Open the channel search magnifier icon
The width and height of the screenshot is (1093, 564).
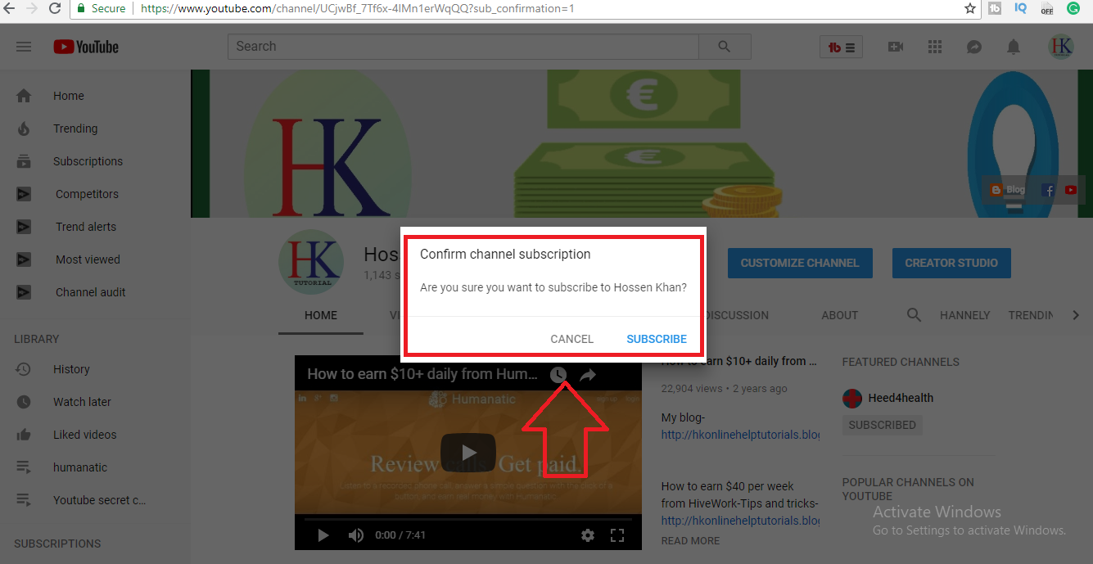(914, 315)
